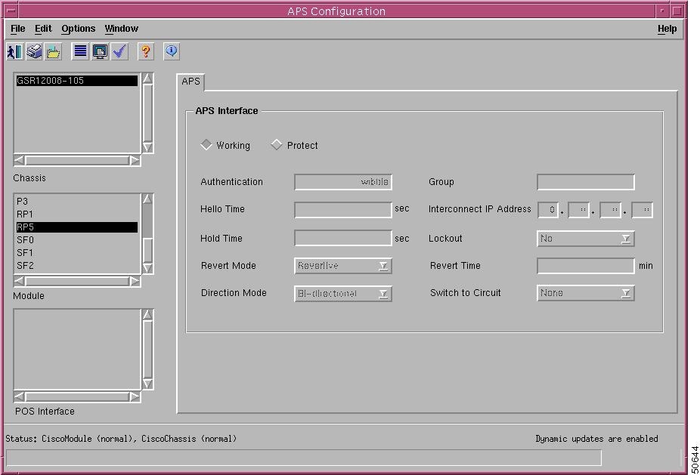The width and height of the screenshot is (700, 475).
Task: Click the monitor screen toolbar icon
Action: pos(100,51)
